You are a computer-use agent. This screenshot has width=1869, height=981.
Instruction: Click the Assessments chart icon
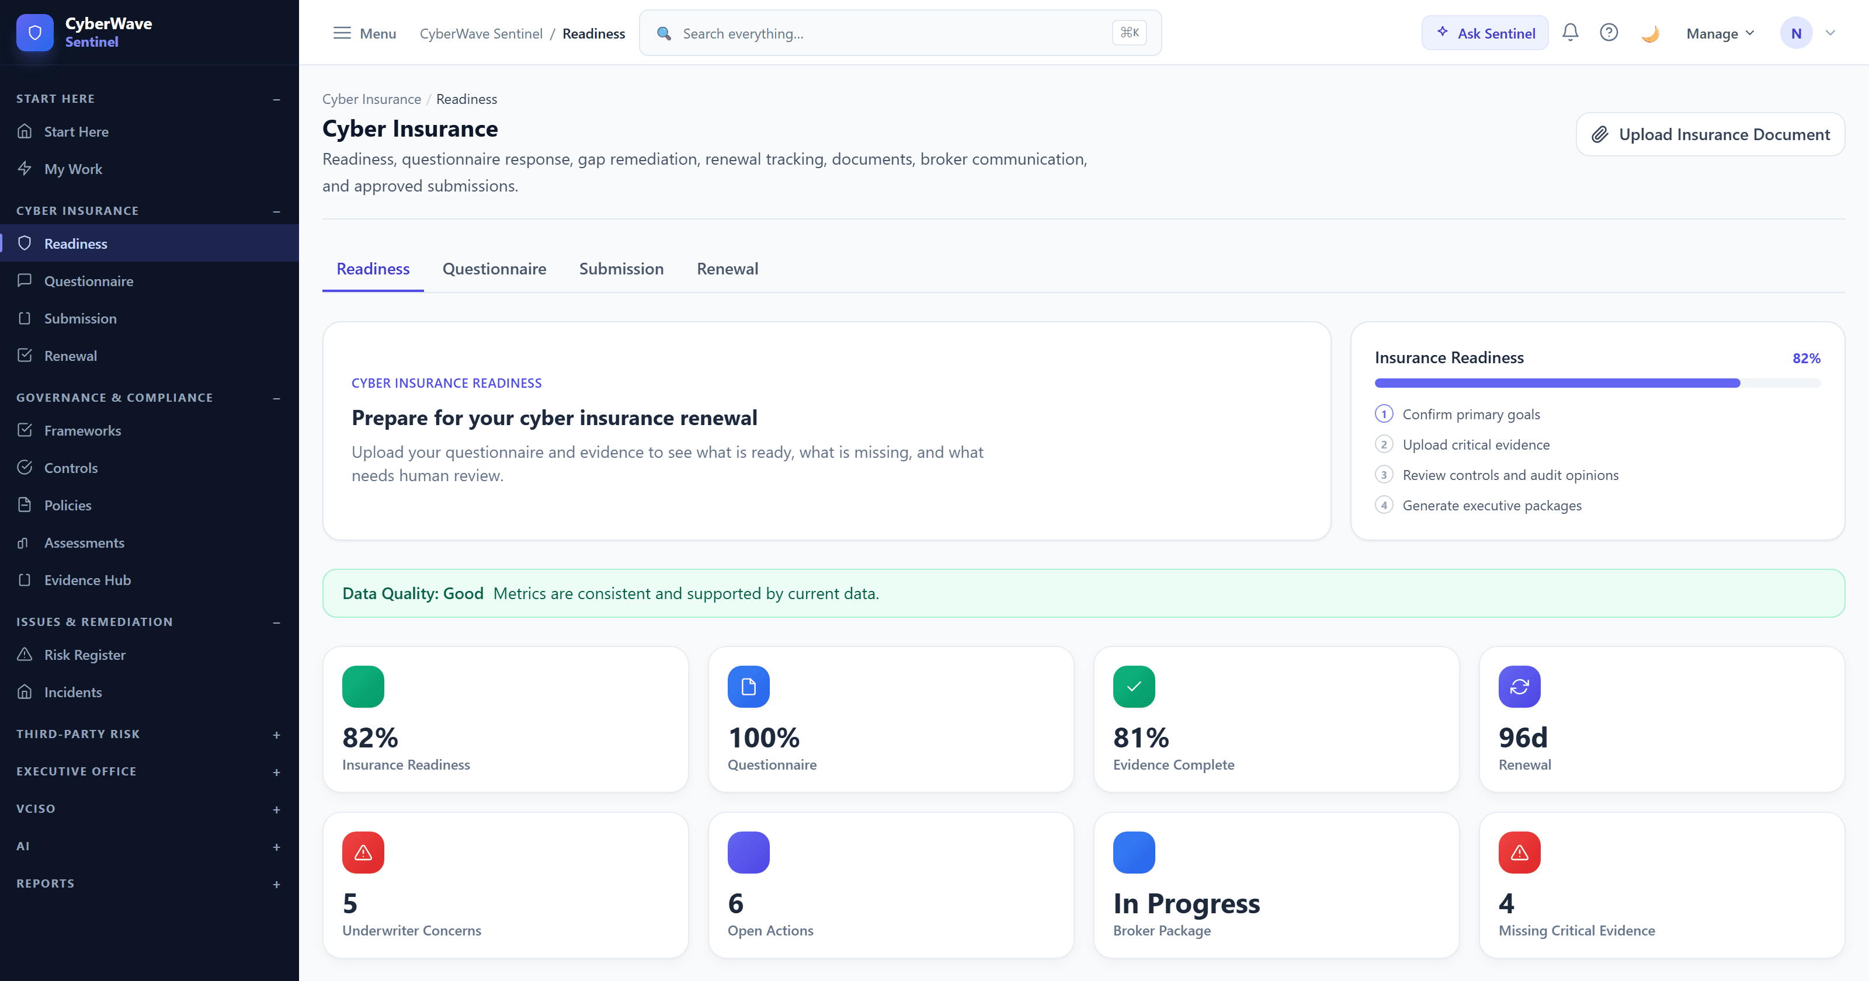coord(25,542)
